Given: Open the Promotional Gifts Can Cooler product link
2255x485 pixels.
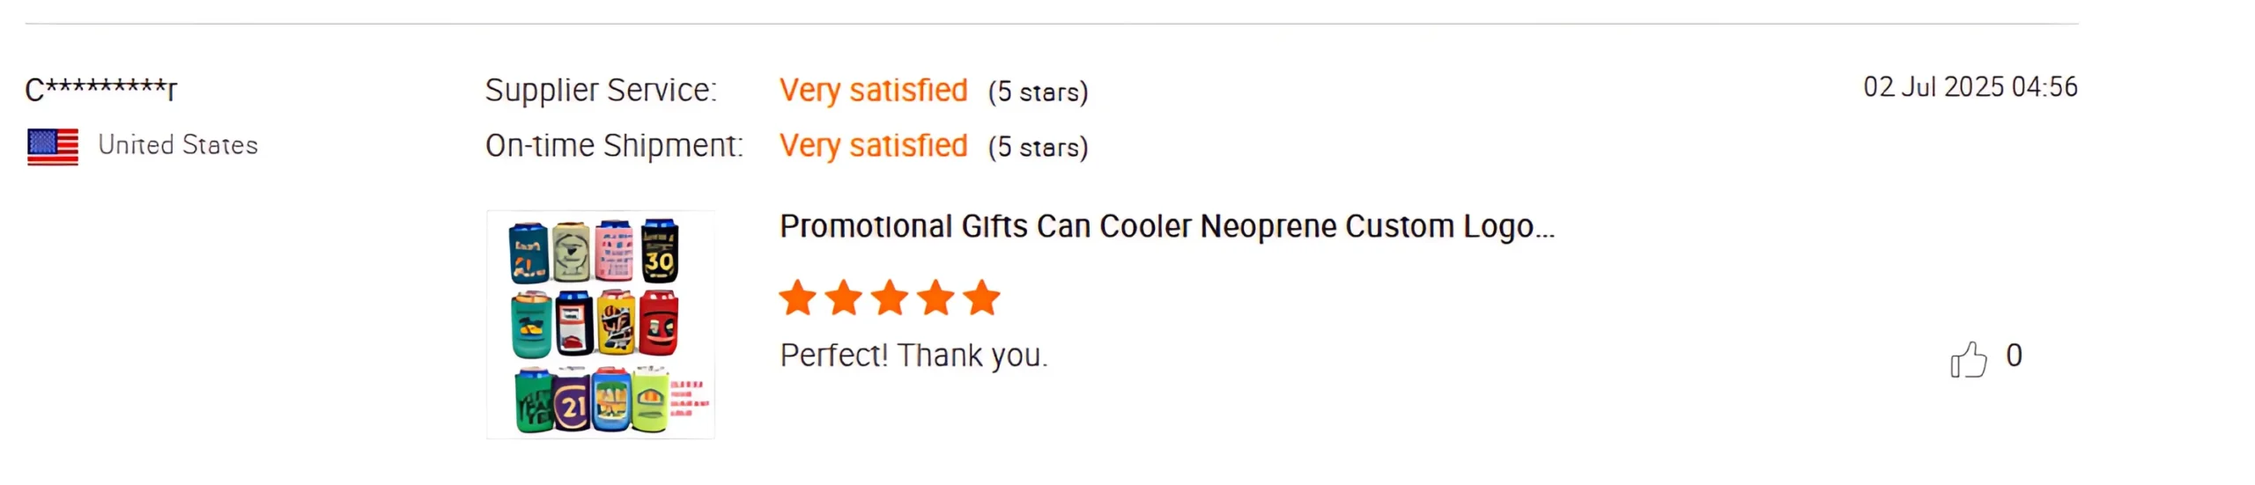Looking at the screenshot, I should pyautogui.click(x=1166, y=227).
